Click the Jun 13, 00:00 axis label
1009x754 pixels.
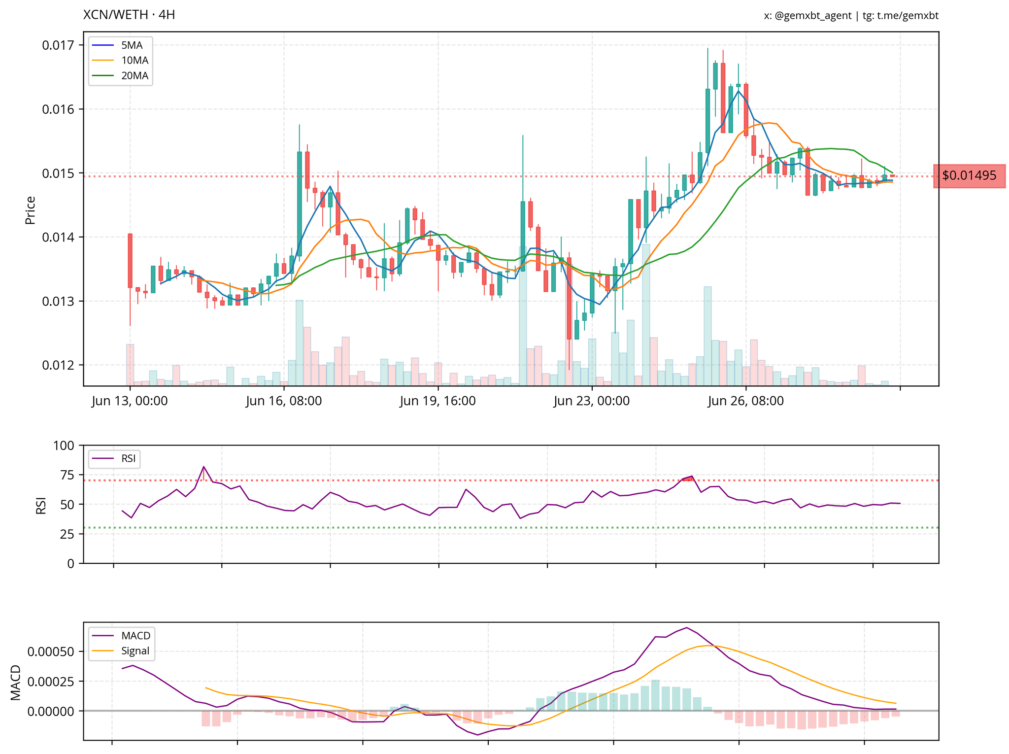pos(130,401)
